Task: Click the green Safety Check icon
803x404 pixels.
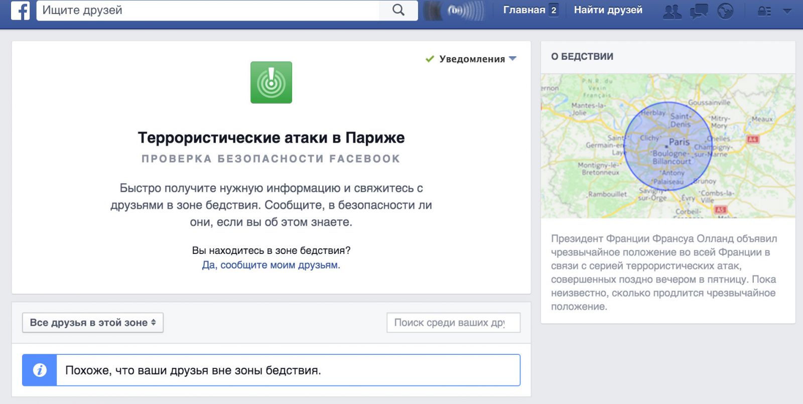Action: (271, 82)
